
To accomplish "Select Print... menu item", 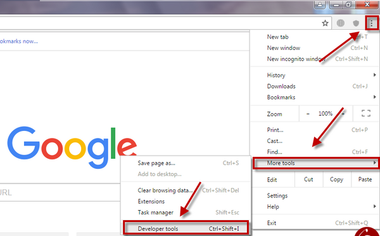I will tap(315, 130).
